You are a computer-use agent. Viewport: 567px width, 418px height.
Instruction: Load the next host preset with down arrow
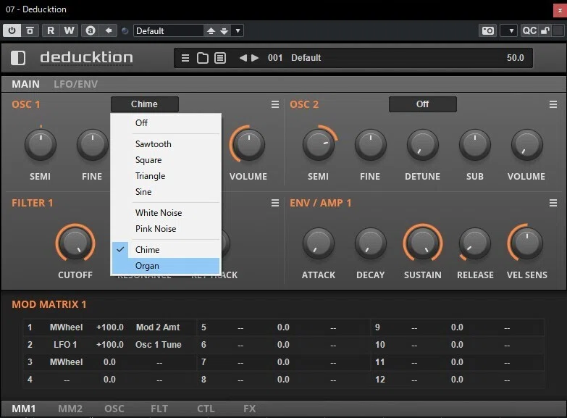[x=224, y=31]
